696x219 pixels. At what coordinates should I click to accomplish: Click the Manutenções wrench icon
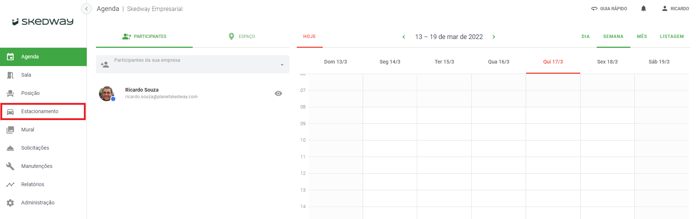coord(10,166)
